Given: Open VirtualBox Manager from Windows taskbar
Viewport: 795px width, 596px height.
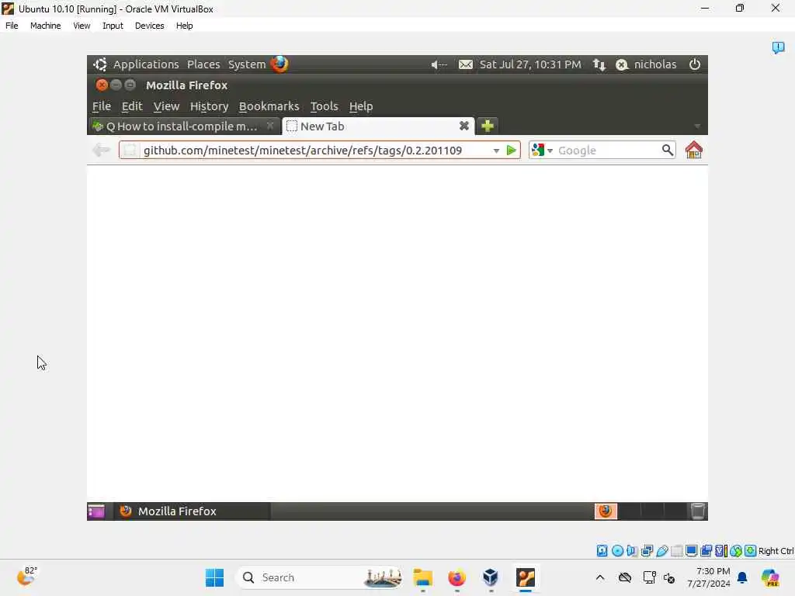Looking at the screenshot, I should coord(491,577).
